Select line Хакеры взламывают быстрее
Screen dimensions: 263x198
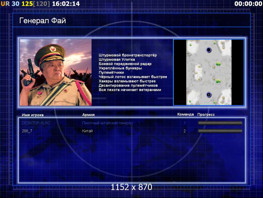click(x=127, y=81)
